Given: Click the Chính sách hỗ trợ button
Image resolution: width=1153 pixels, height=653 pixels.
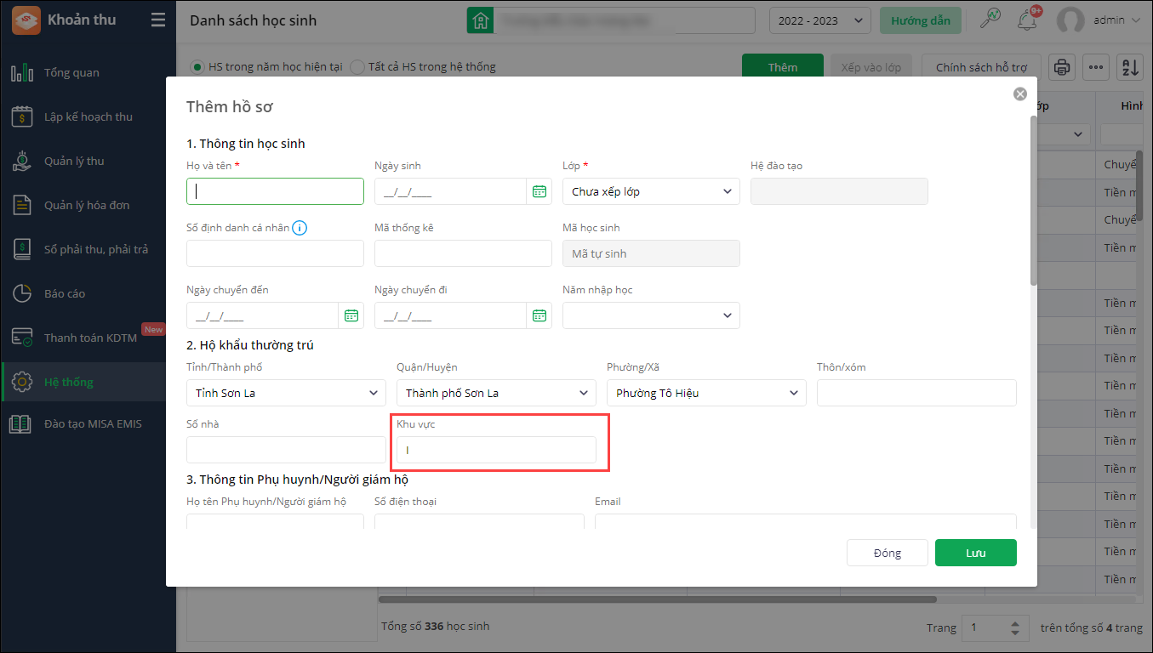Looking at the screenshot, I should click(x=982, y=67).
